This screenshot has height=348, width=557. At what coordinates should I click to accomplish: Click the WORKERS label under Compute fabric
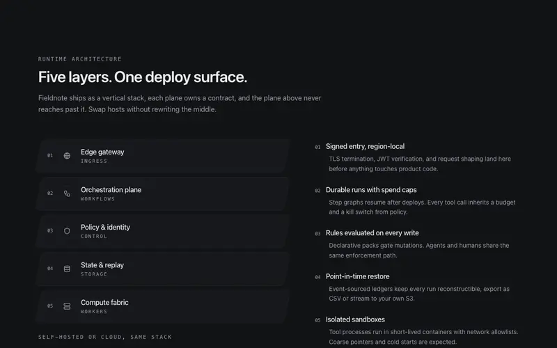(x=94, y=312)
